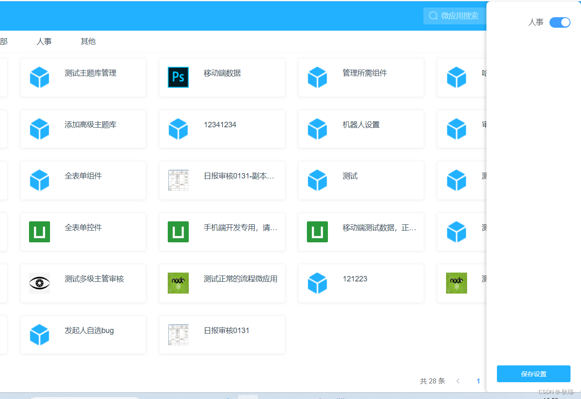Click the green U icon for 全表单控件

coord(40,232)
